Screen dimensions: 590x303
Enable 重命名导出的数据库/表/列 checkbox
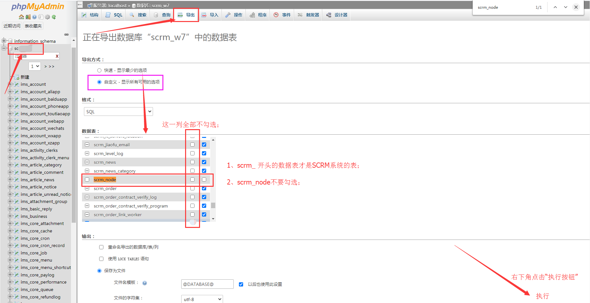[101, 247]
